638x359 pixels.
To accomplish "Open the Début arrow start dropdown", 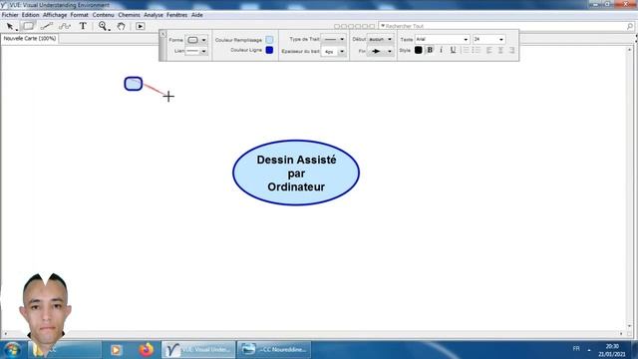I will click(x=380, y=40).
